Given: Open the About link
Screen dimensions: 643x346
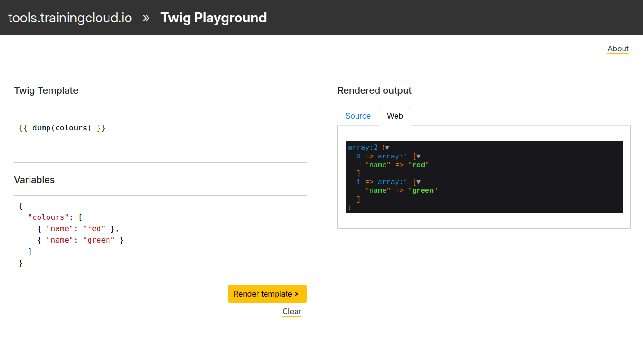Looking at the screenshot, I should click(618, 49).
